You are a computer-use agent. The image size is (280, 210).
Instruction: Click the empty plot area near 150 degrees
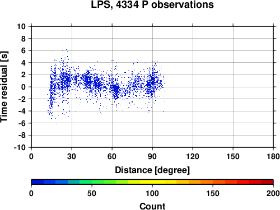pyautogui.click(x=233, y=87)
